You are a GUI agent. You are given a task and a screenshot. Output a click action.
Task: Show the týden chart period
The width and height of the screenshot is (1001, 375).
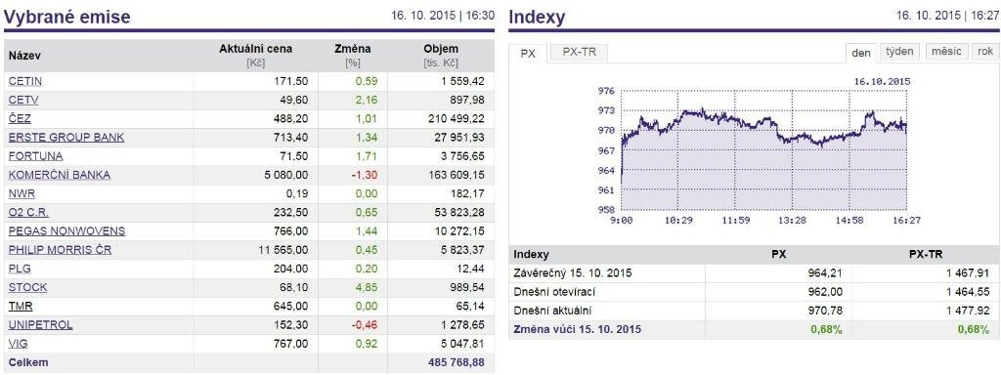click(x=899, y=53)
